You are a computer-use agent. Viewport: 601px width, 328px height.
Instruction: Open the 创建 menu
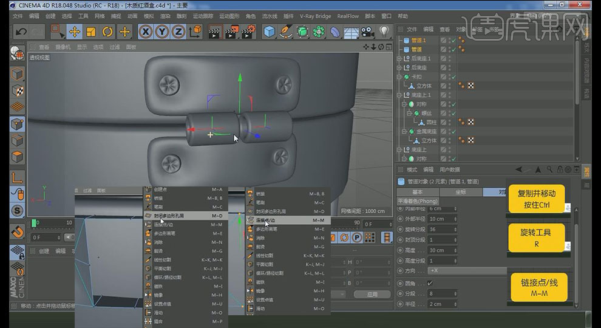click(50, 16)
